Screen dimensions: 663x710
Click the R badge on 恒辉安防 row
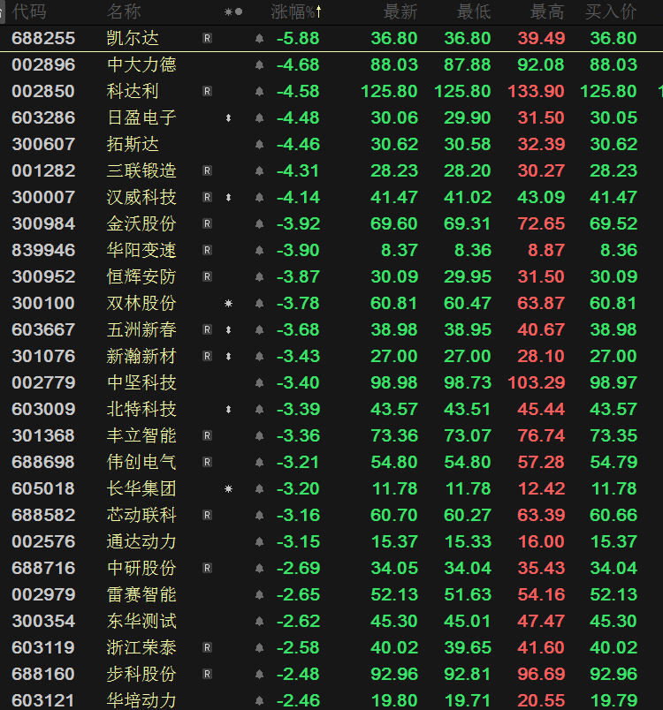coord(207,276)
